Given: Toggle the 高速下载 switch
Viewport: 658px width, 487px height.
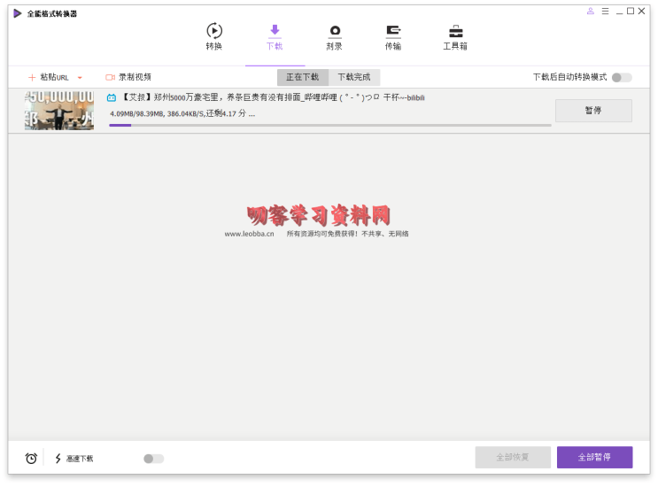Looking at the screenshot, I should click(153, 459).
